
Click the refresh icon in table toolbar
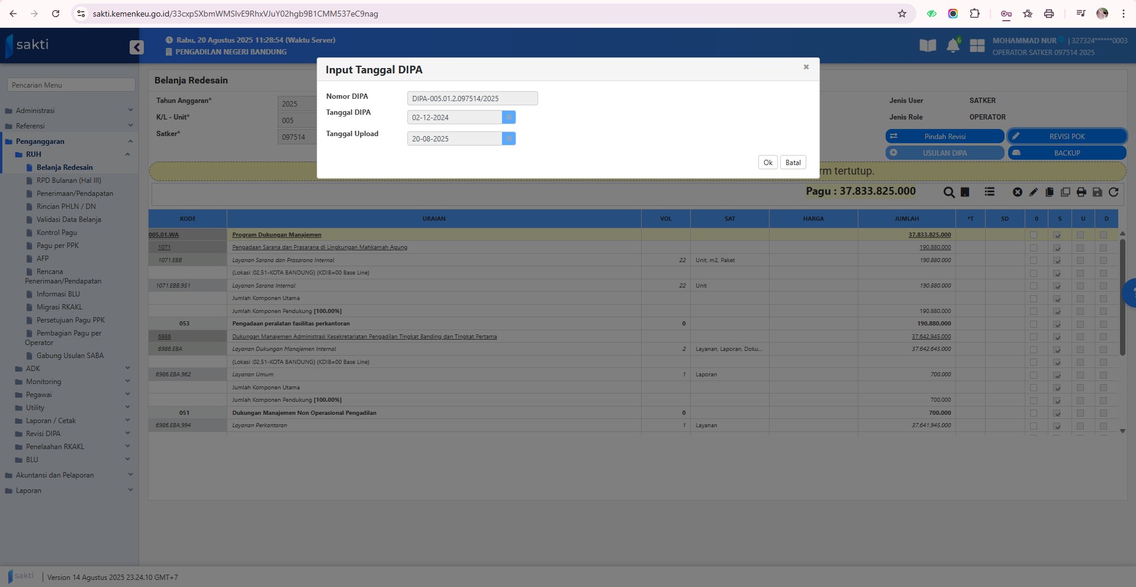pyautogui.click(x=1113, y=192)
